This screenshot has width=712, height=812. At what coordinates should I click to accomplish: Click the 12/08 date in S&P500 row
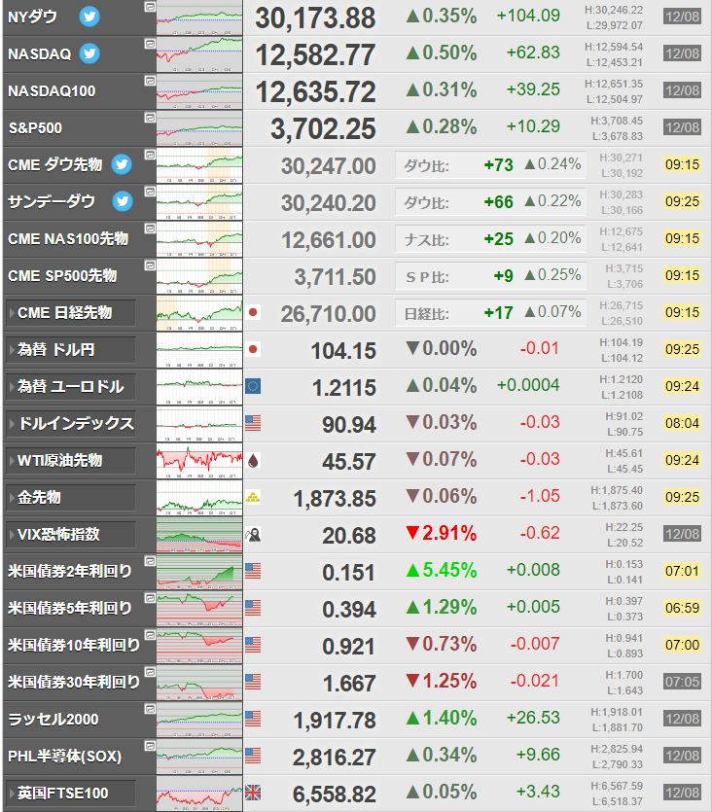pyautogui.click(x=682, y=127)
